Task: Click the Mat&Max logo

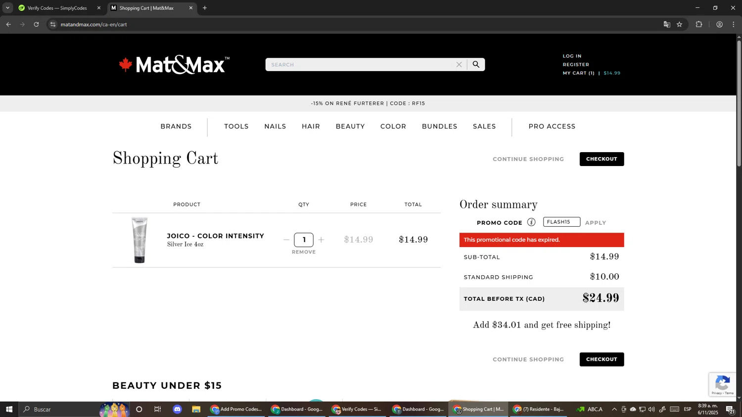Action: pyautogui.click(x=174, y=65)
